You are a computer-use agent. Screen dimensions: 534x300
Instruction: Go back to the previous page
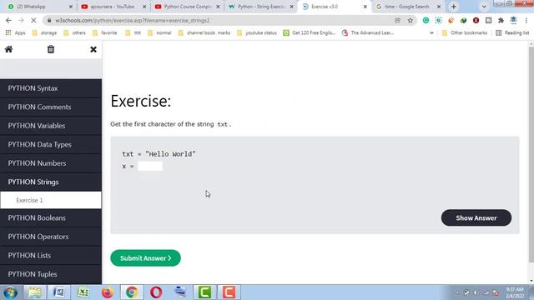8,20
